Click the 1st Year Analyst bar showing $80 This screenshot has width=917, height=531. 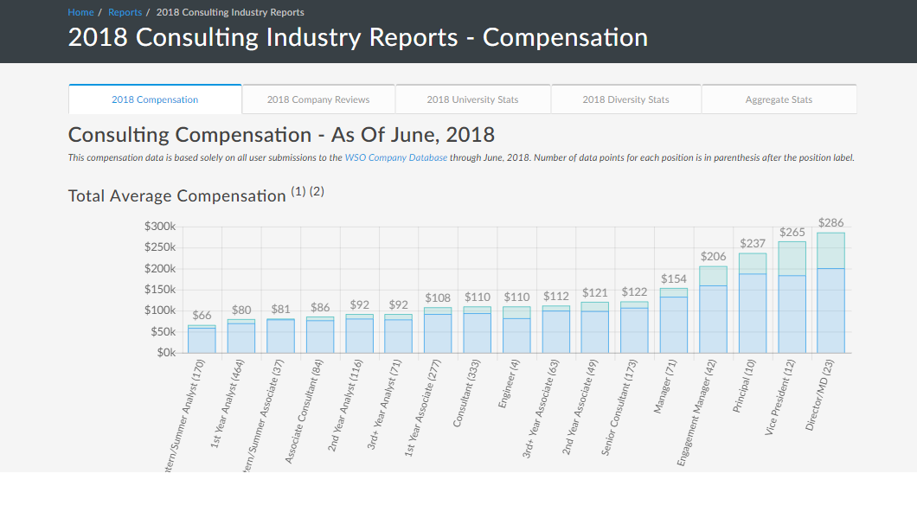click(x=241, y=337)
